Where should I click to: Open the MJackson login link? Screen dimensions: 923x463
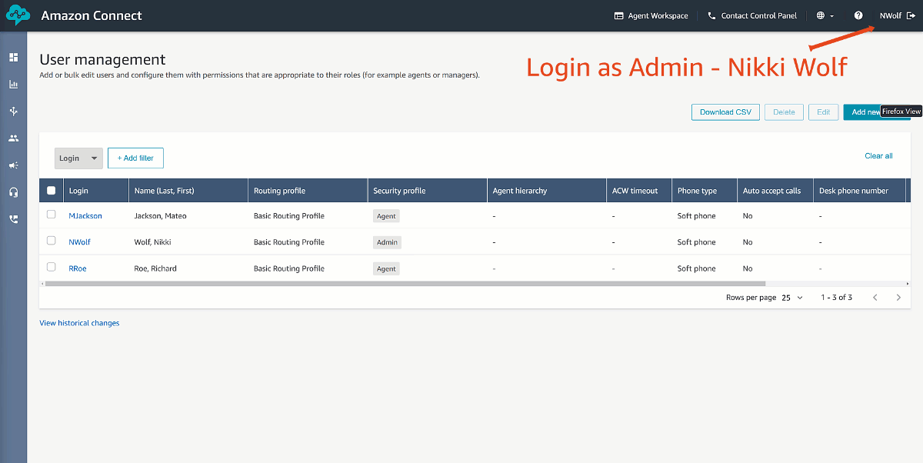(85, 216)
